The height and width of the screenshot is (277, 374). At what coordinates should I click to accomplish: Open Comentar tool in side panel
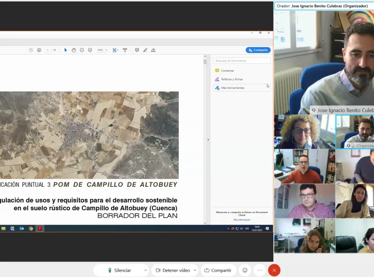click(227, 71)
